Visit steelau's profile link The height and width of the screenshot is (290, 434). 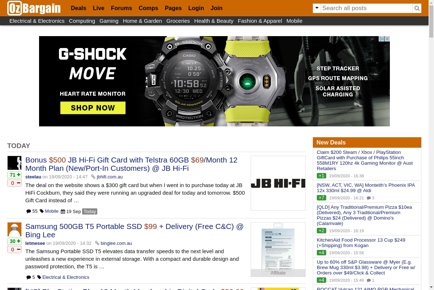(x=33, y=177)
